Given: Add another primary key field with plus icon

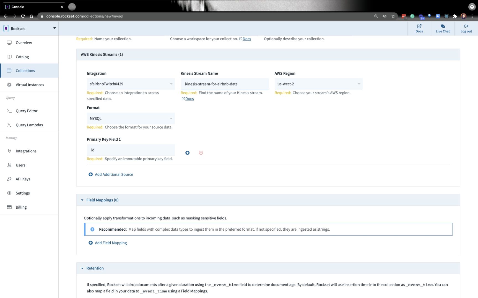Looking at the screenshot, I should [188, 153].
